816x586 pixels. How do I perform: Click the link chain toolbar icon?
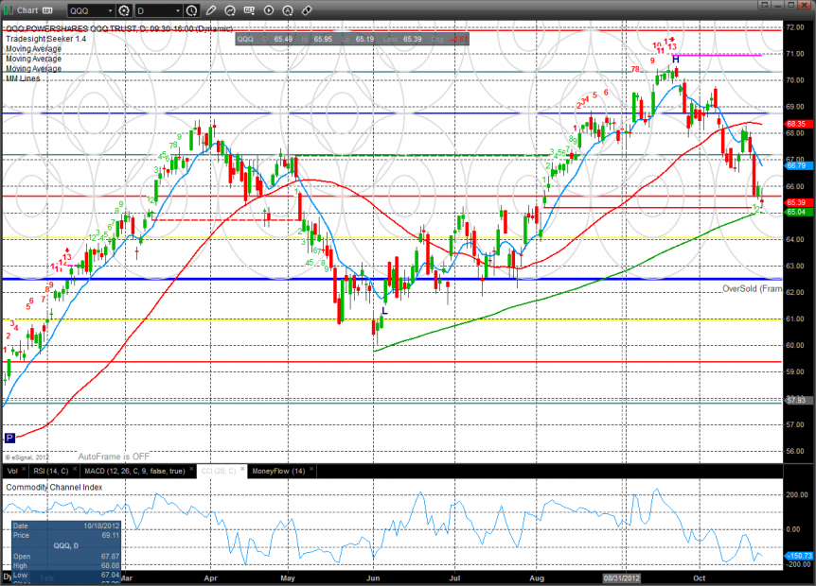click(307, 10)
